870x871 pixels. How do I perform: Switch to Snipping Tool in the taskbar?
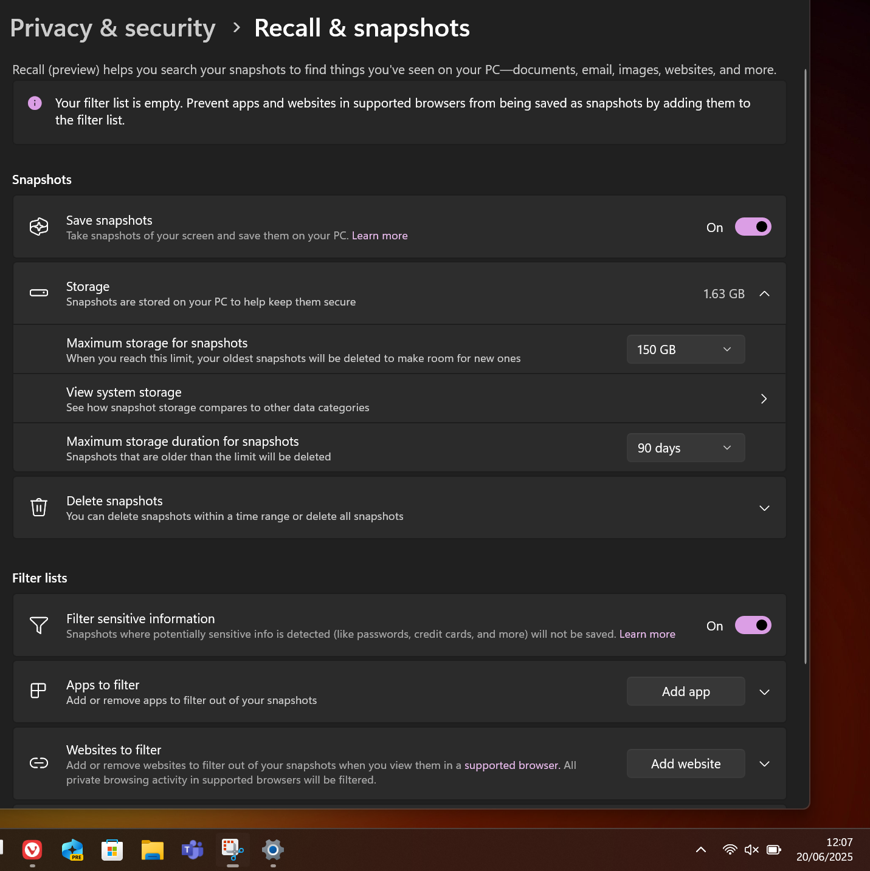pyautogui.click(x=233, y=850)
